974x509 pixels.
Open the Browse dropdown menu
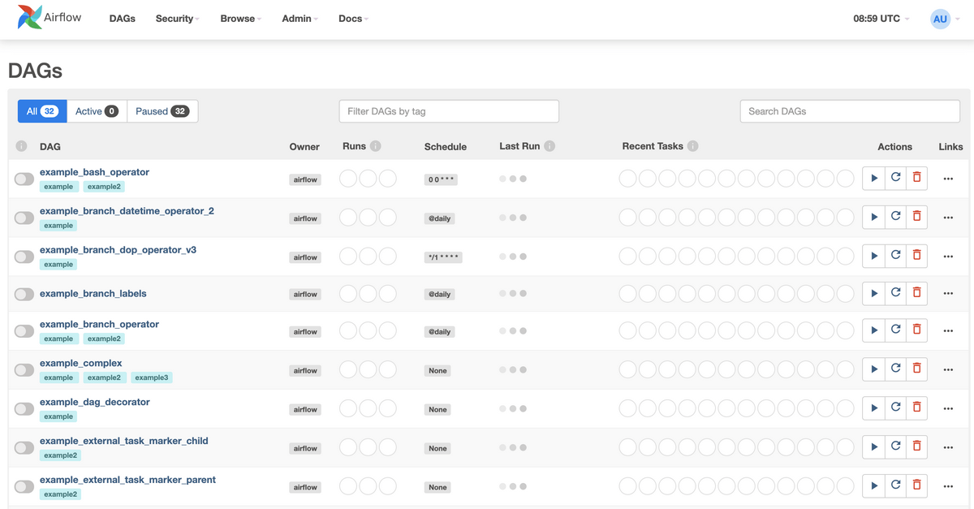coord(240,19)
